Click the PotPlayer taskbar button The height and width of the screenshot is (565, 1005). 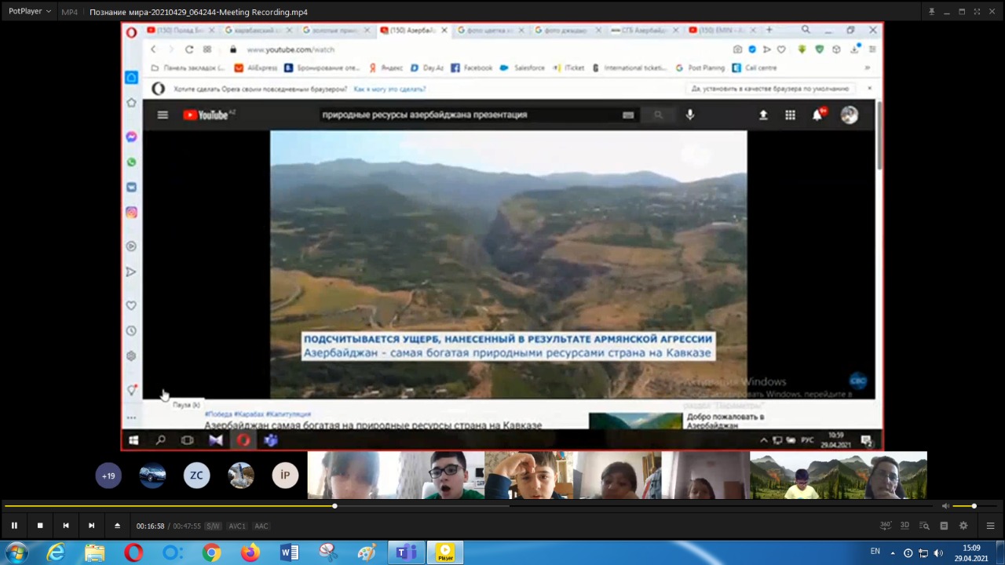coord(445,553)
